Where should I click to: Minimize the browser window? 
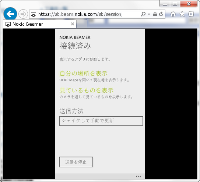pos(165,4)
